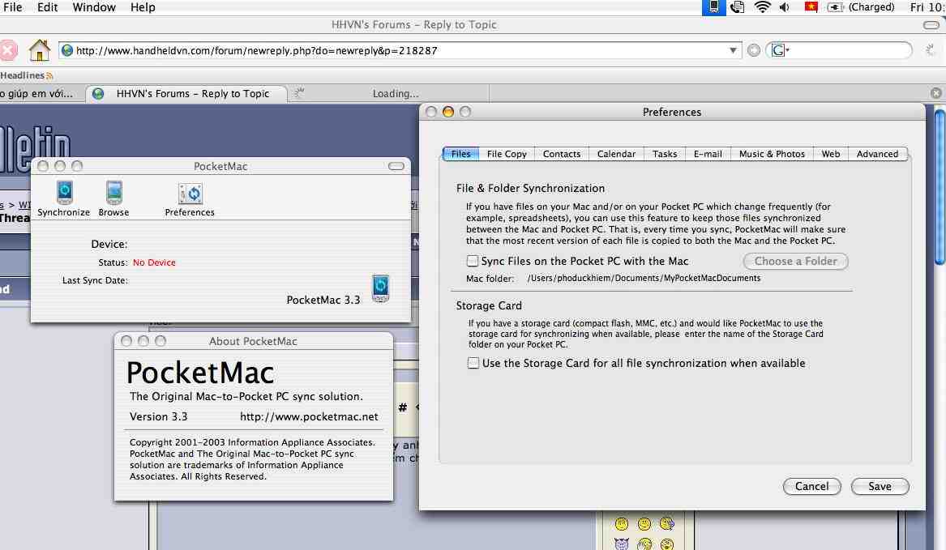
Task: Open the Browse device icon
Action: pyautogui.click(x=113, y=193)
